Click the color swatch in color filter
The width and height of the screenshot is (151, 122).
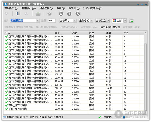pos(114,21)
